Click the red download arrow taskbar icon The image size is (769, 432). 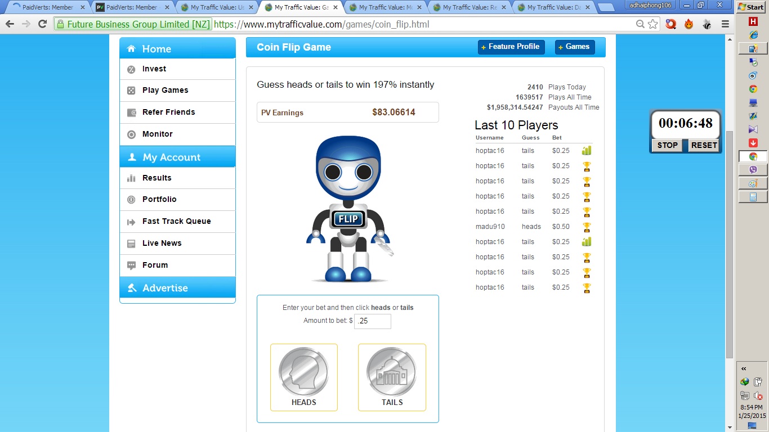(753, 143)
